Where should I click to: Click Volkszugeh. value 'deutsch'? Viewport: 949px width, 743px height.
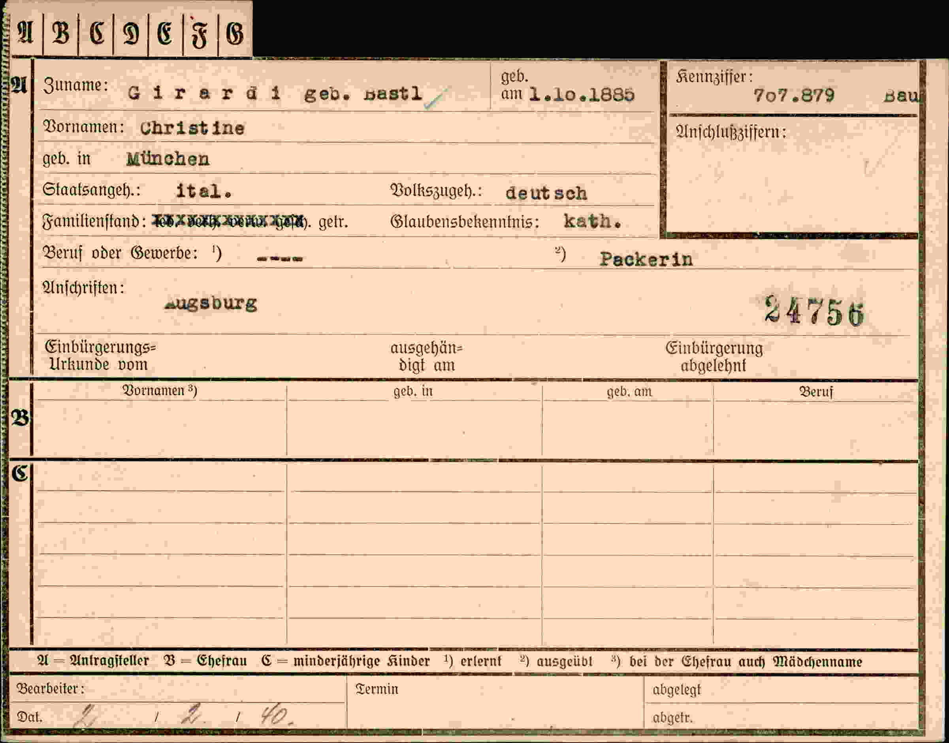tap(546, 193)
